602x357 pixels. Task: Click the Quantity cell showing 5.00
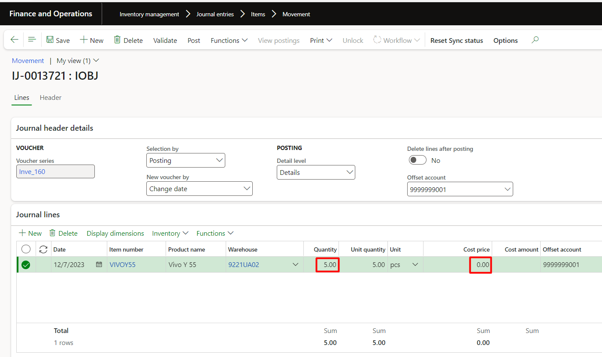coord(328,264)
